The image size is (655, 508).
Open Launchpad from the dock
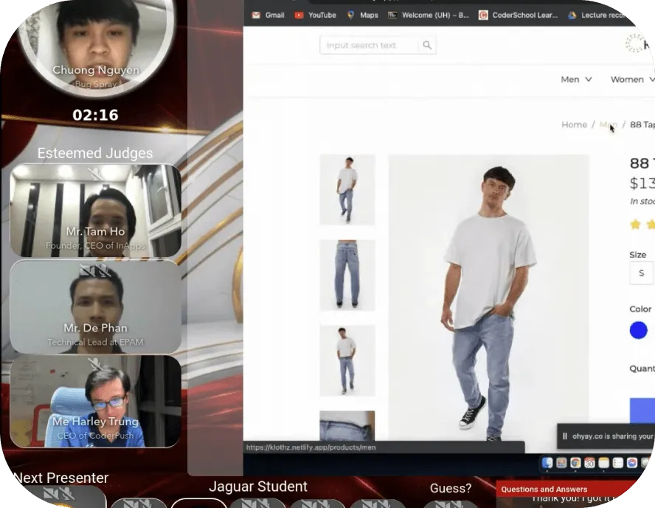561,463
